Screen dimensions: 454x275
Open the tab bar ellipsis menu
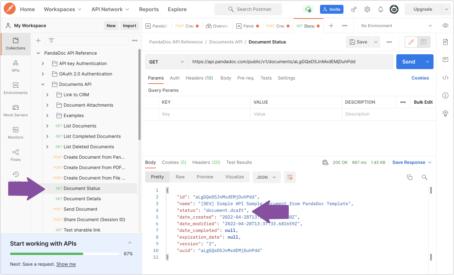345,26
